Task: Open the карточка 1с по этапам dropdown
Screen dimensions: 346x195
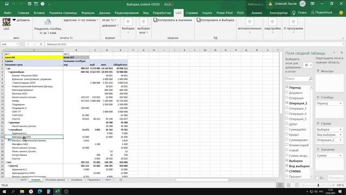Action: click(x=81, y=20)
